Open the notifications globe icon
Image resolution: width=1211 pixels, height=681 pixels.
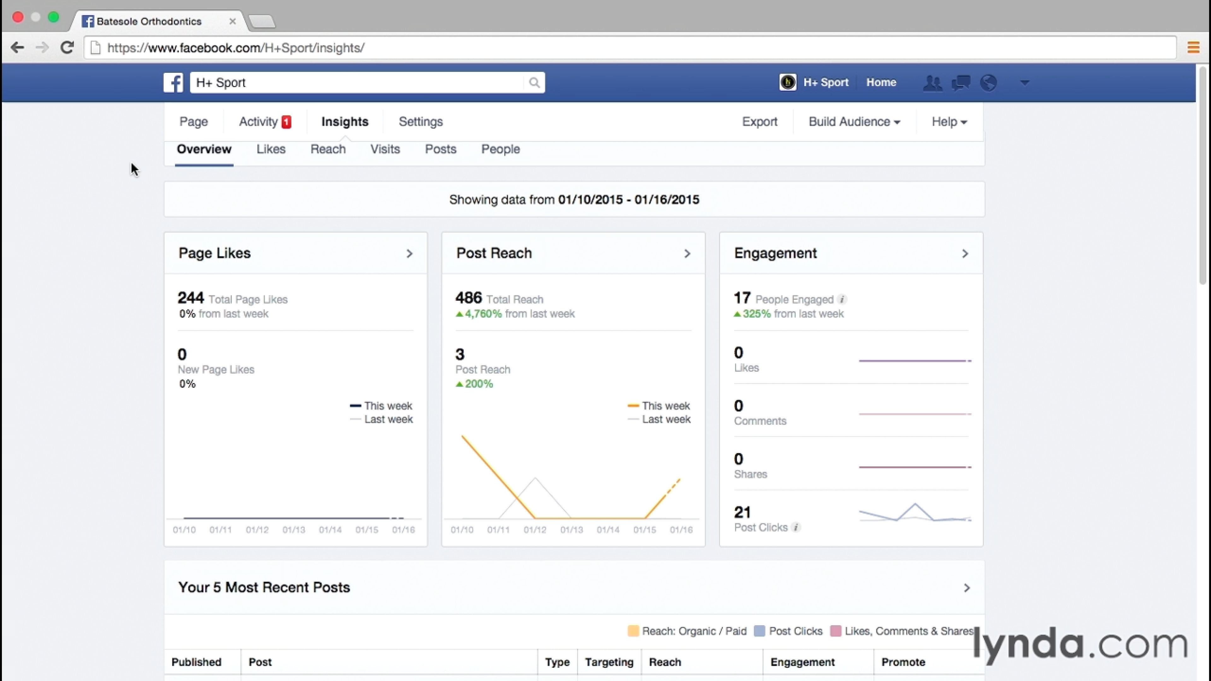click(x=988, y=83)
